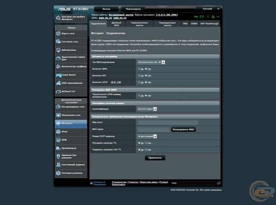This screenshot has width=276, height=205.
Task: Open USB application (USB-приложение) page
Action: tap(71, 83)
